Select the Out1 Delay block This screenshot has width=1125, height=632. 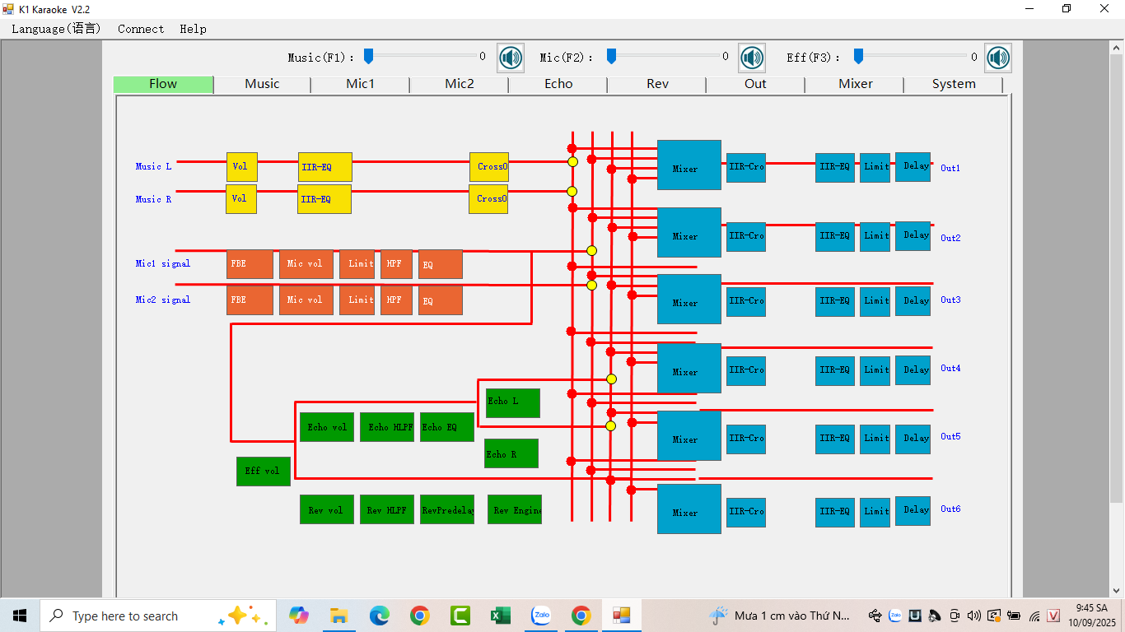pos(913,167)
